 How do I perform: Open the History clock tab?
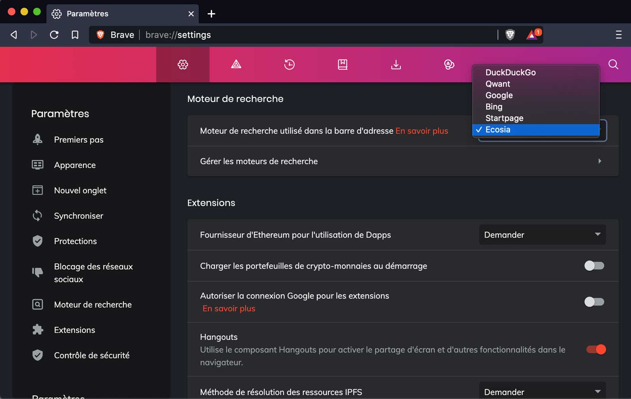tap(290, 65)
